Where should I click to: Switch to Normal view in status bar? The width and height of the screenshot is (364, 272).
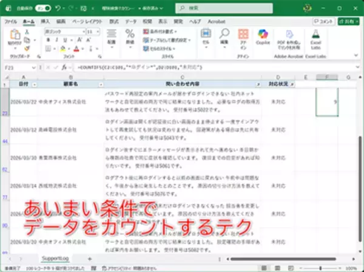tap(264, 268)
